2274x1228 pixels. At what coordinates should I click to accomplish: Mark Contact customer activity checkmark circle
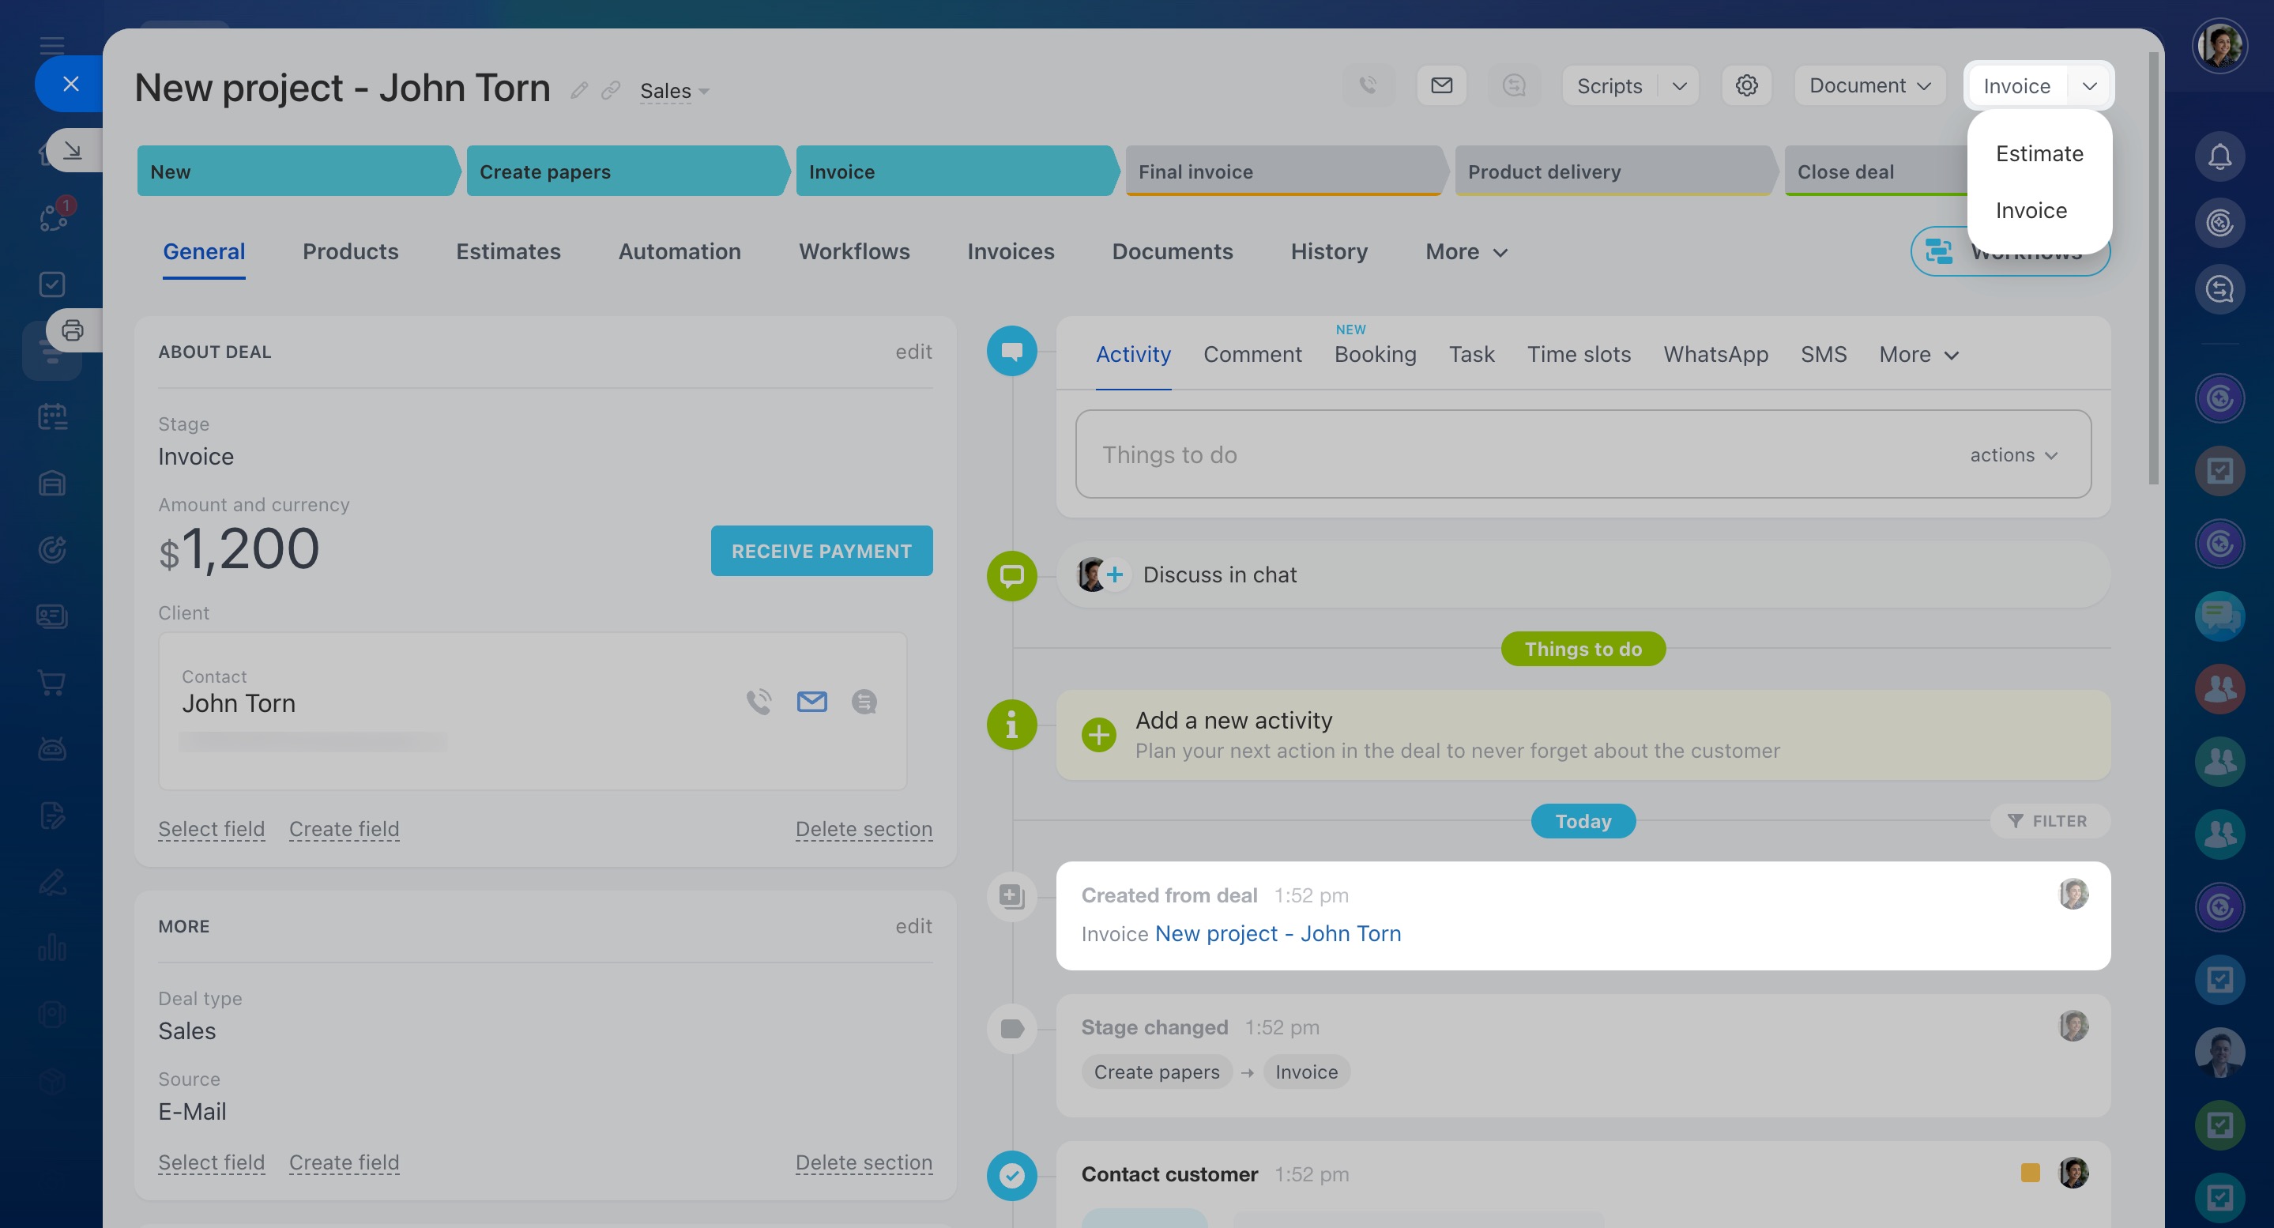click(x=1011, y=1175)
